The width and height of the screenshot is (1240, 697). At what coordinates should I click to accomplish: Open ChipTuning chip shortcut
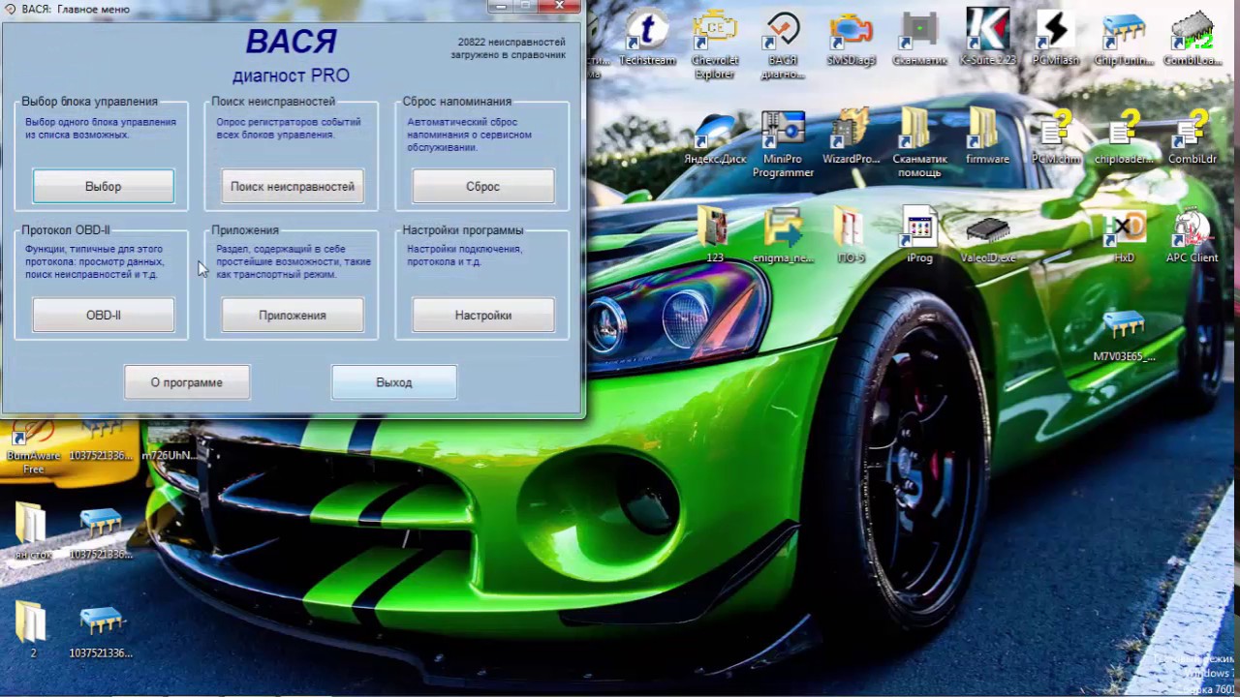pyautogui.click(x=1124, y=38)
